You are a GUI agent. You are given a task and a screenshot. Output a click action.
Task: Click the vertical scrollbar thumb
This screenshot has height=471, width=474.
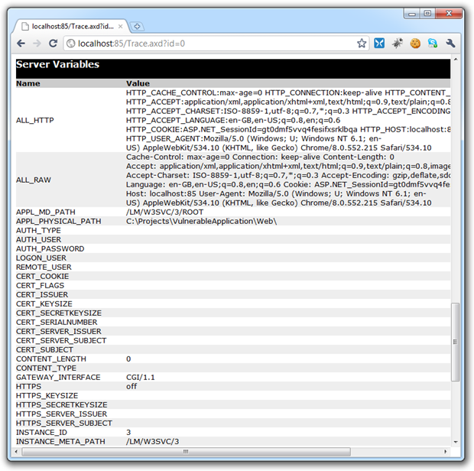coord(455,342)
